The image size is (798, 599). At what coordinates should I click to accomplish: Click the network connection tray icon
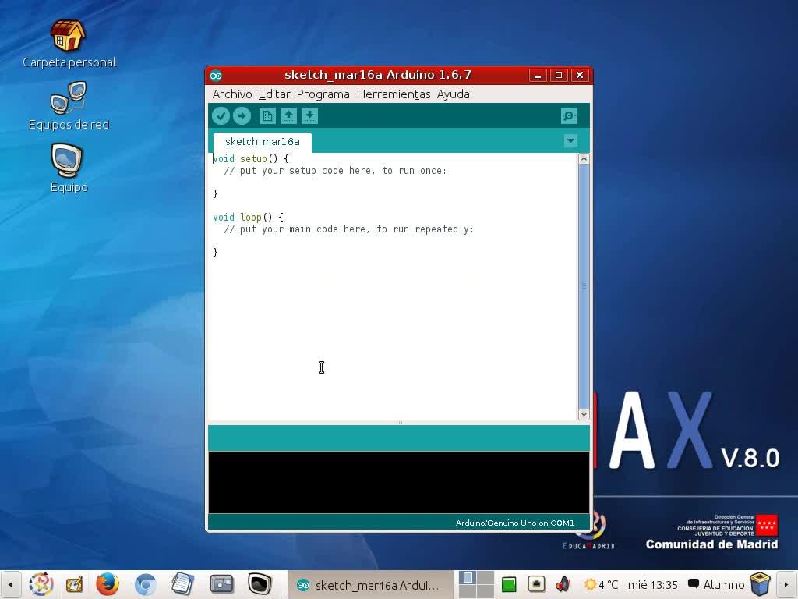(x=536, y=583)
